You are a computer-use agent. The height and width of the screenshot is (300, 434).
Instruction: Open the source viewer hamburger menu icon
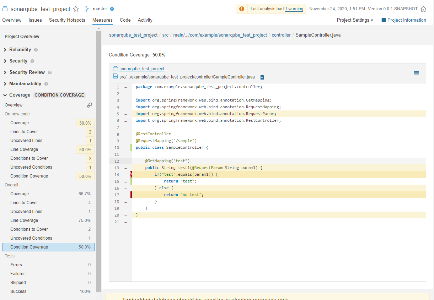coord(417,73)
